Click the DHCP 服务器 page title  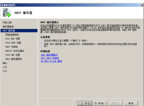point(23,13)
